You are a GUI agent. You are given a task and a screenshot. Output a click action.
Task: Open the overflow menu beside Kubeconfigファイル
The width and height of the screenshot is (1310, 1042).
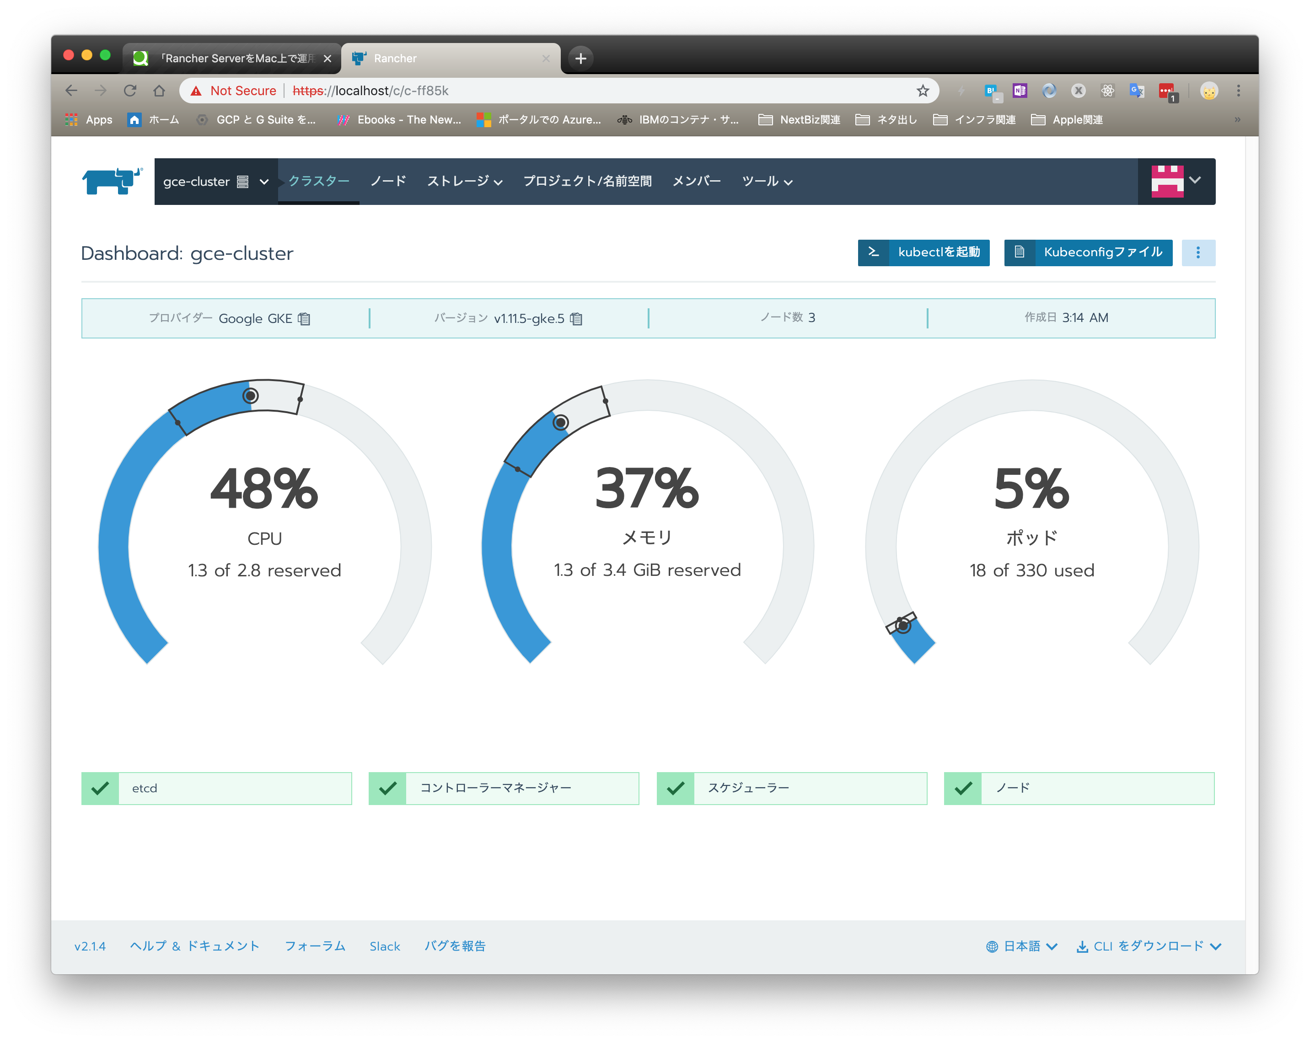click(1198, 253)
